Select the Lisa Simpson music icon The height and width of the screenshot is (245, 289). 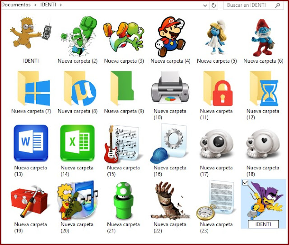pyautogui.click(x=77, y=200)
